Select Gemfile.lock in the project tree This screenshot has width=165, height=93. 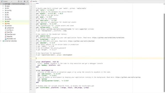[x=11, y=34]
